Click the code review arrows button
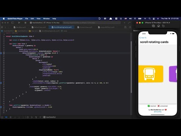Screen dimensions: 181x136 pos(129,23)
